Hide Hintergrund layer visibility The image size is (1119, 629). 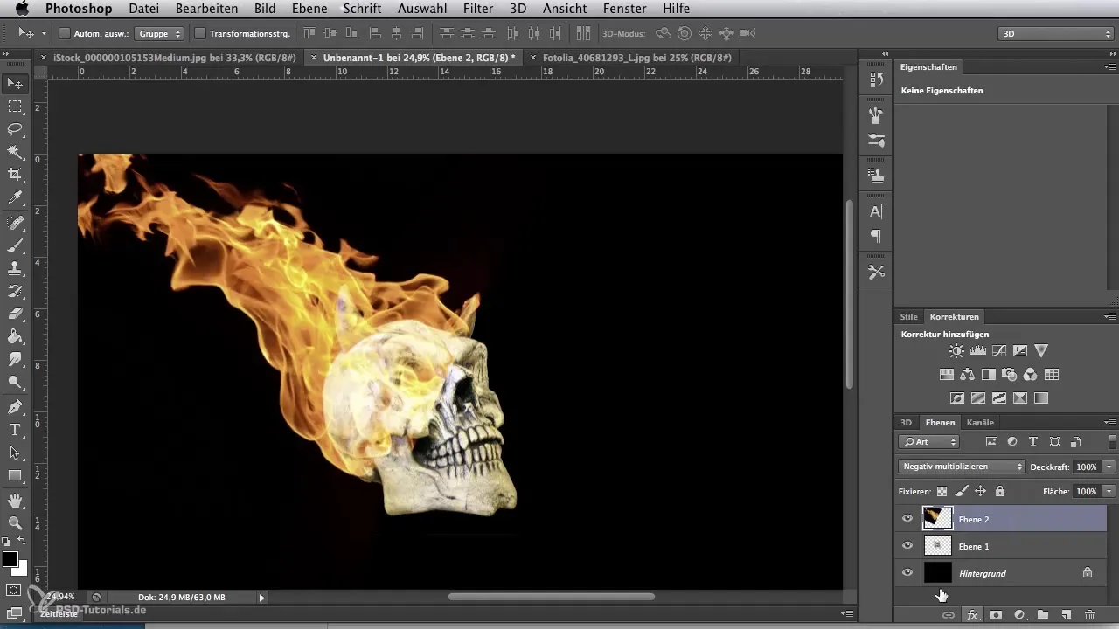point(907,572)
